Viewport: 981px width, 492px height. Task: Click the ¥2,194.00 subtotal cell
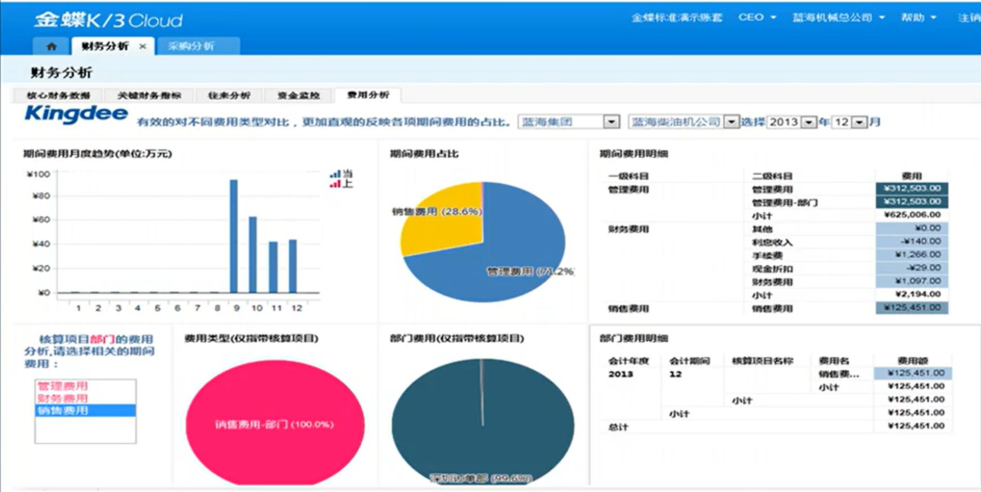point(912,294)
